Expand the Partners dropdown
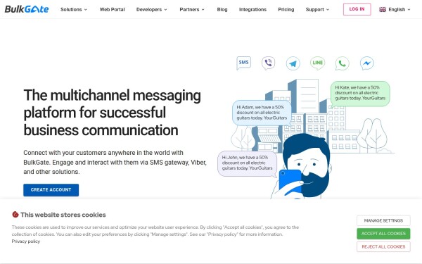 [x=192, y=9]
